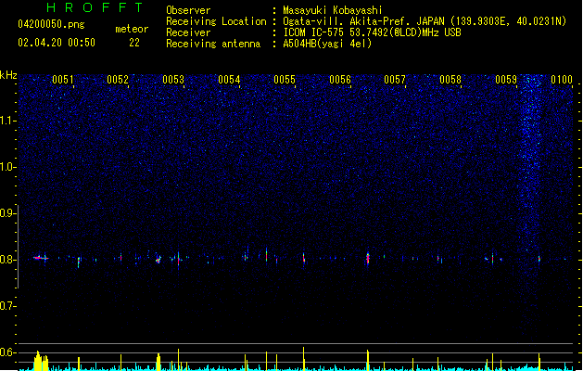Image resolution: width=583 pixels, height=371 pixels.
Task: Click the 0051 time marker
Action: coord(63,79)
